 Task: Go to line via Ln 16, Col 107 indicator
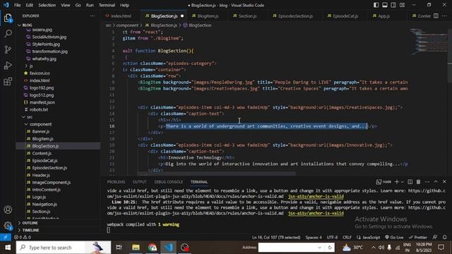[276, 237]
